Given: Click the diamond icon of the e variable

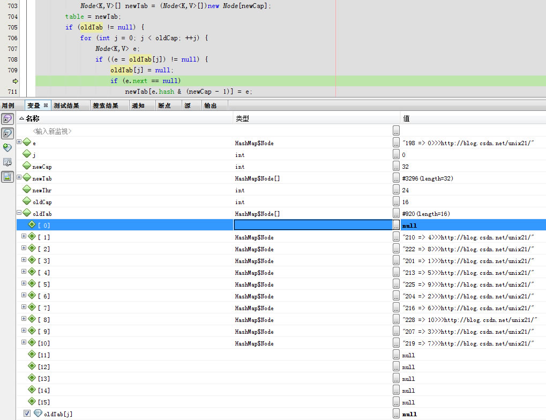Looking at the screenshot, I should pos(27,142).
